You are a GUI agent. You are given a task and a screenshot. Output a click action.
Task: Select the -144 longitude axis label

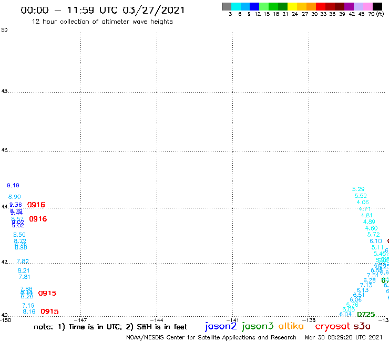click(x=157, y=320)
